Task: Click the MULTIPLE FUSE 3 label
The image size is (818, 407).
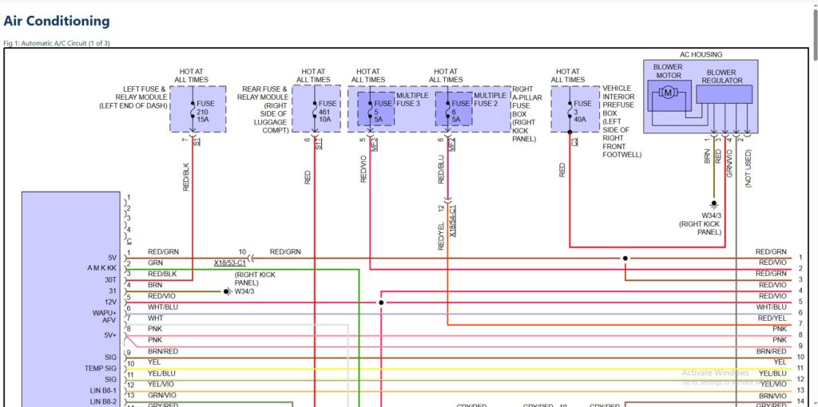Action: [412, 100]
